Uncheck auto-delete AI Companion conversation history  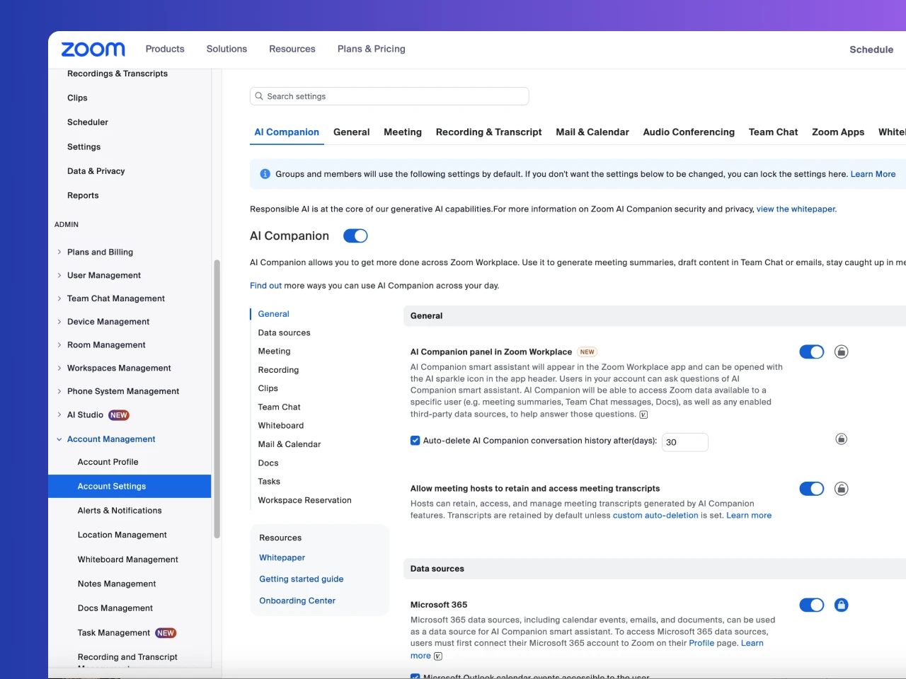[415, 440]
